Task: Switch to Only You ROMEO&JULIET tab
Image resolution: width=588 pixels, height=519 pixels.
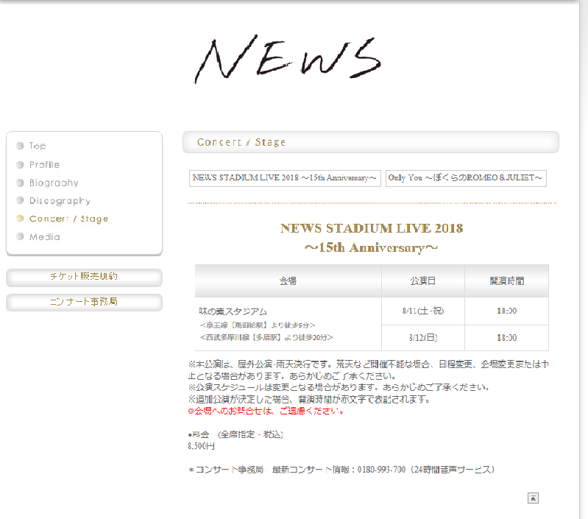Action: (x=466, y=178)
